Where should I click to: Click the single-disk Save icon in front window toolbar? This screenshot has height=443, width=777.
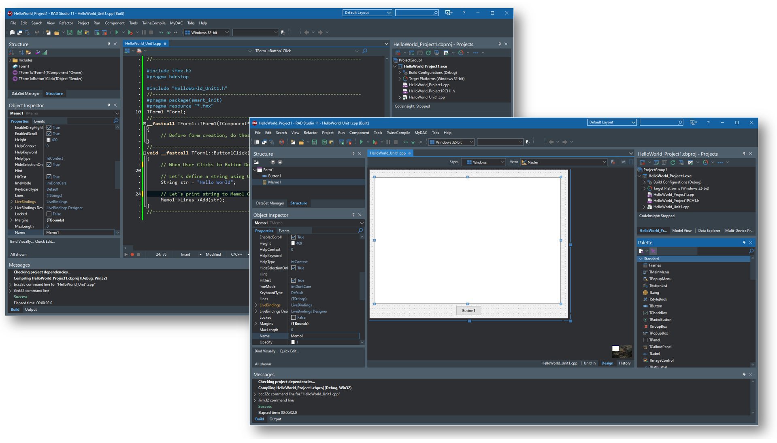click(x=314, y=142)
